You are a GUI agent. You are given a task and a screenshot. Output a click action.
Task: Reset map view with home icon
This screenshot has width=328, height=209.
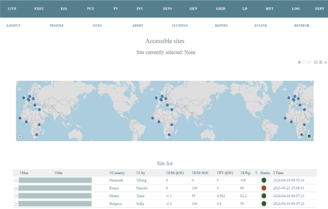(x=326, y=62)
